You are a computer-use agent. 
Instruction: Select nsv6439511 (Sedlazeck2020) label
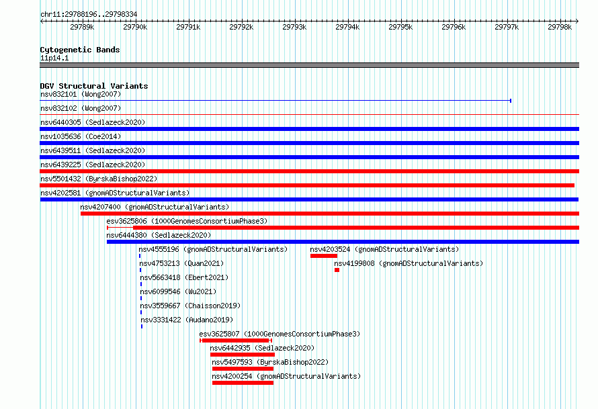(93, 150)
